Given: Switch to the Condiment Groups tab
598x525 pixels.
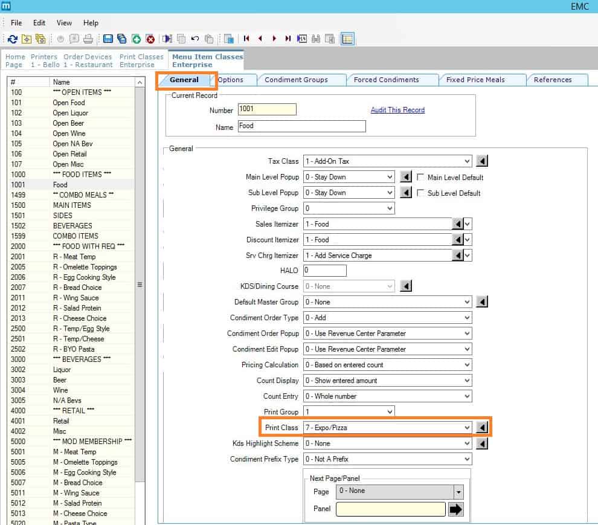Looking at the screenshot, I should (x=296, y=80).
